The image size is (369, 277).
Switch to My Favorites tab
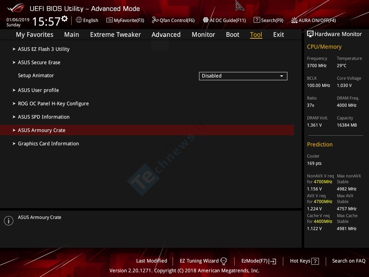point(35,35)
